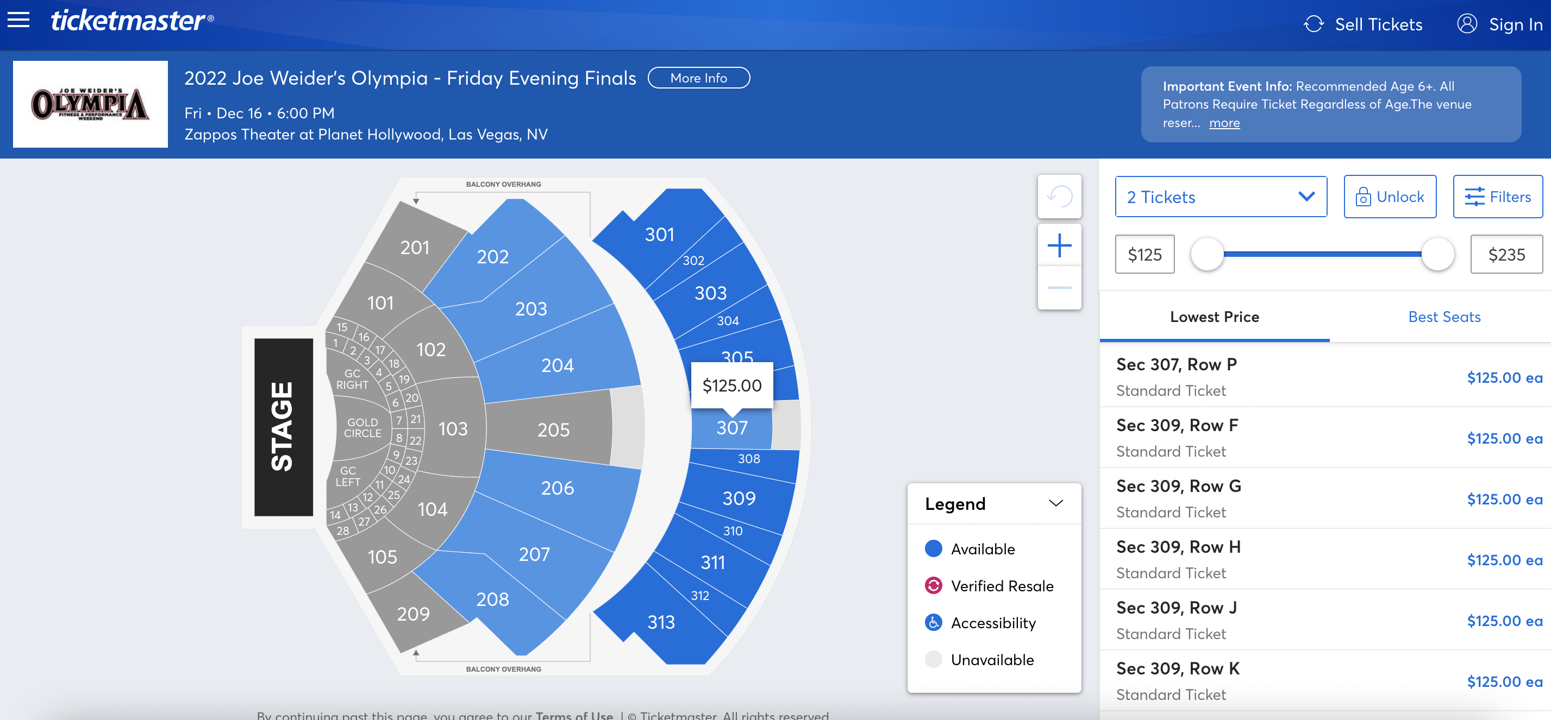Click the Ticketmaster logo
The image size is (1551, 720).
pos(132,21)
